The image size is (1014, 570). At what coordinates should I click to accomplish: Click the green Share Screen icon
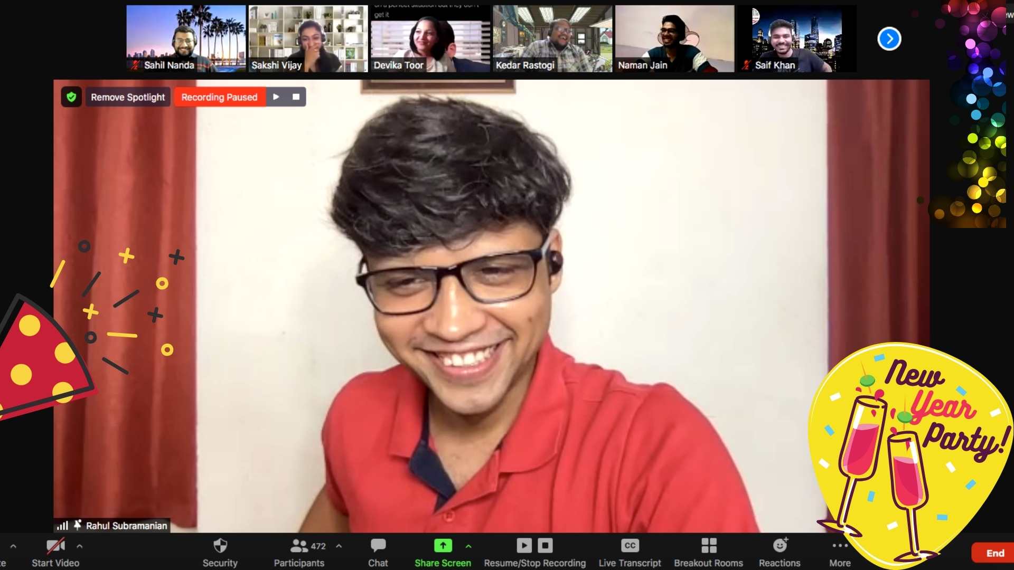point(443,546)
